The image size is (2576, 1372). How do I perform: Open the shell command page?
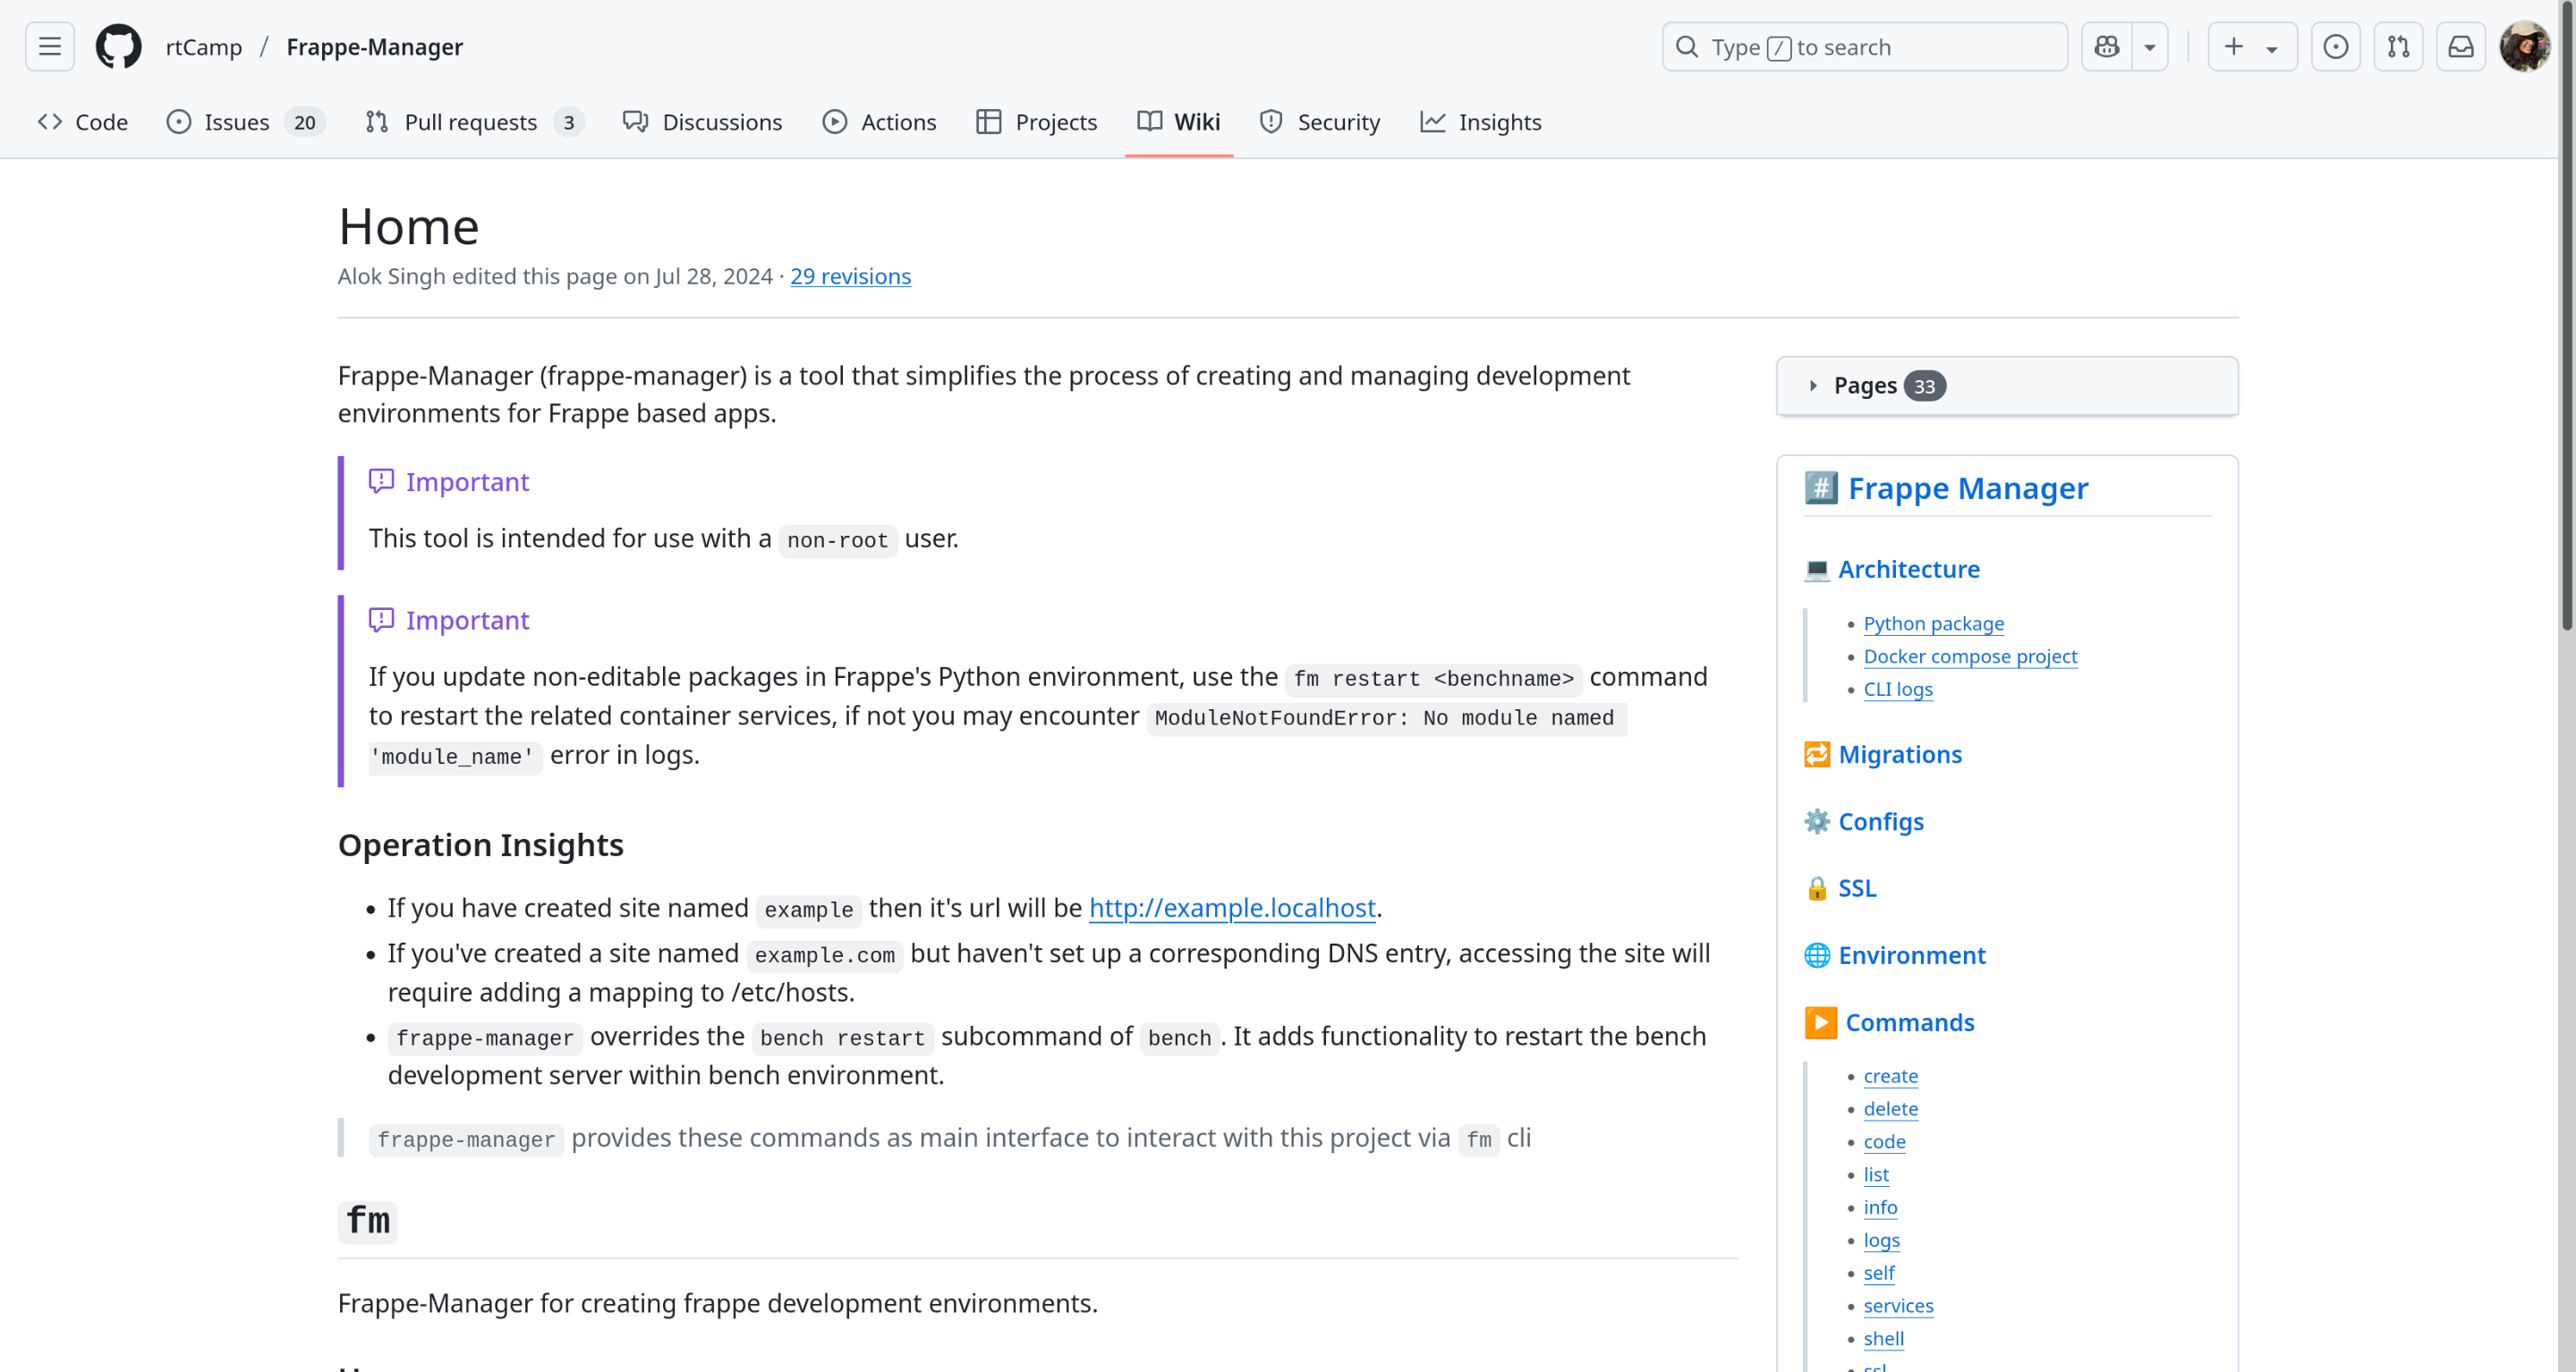tap(1883, 1340)
